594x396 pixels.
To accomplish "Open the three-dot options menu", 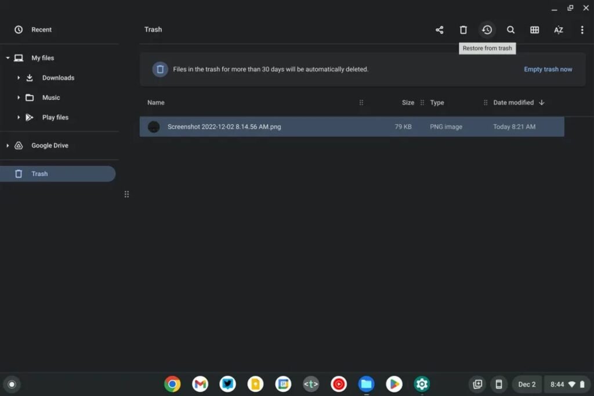I will point(582,30).
